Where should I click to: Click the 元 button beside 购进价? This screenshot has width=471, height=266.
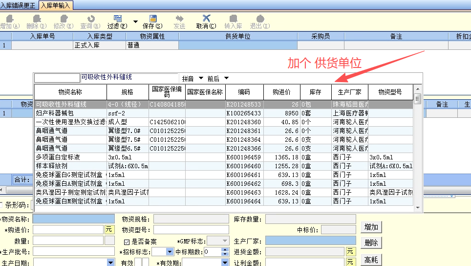click(109, 230)
